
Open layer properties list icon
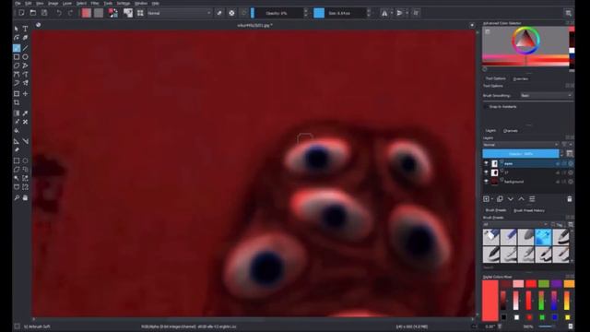[532, 199]
